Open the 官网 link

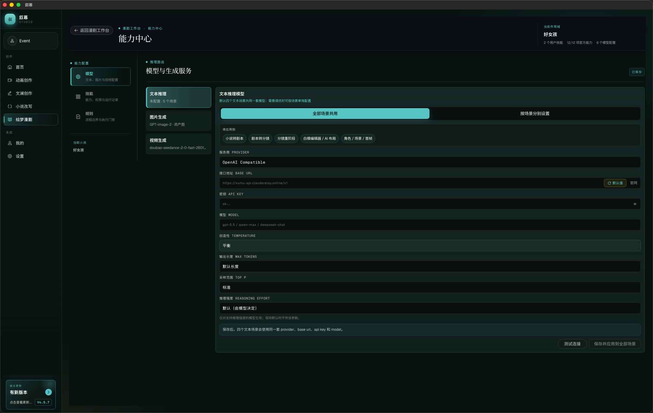tap(634, 183)
